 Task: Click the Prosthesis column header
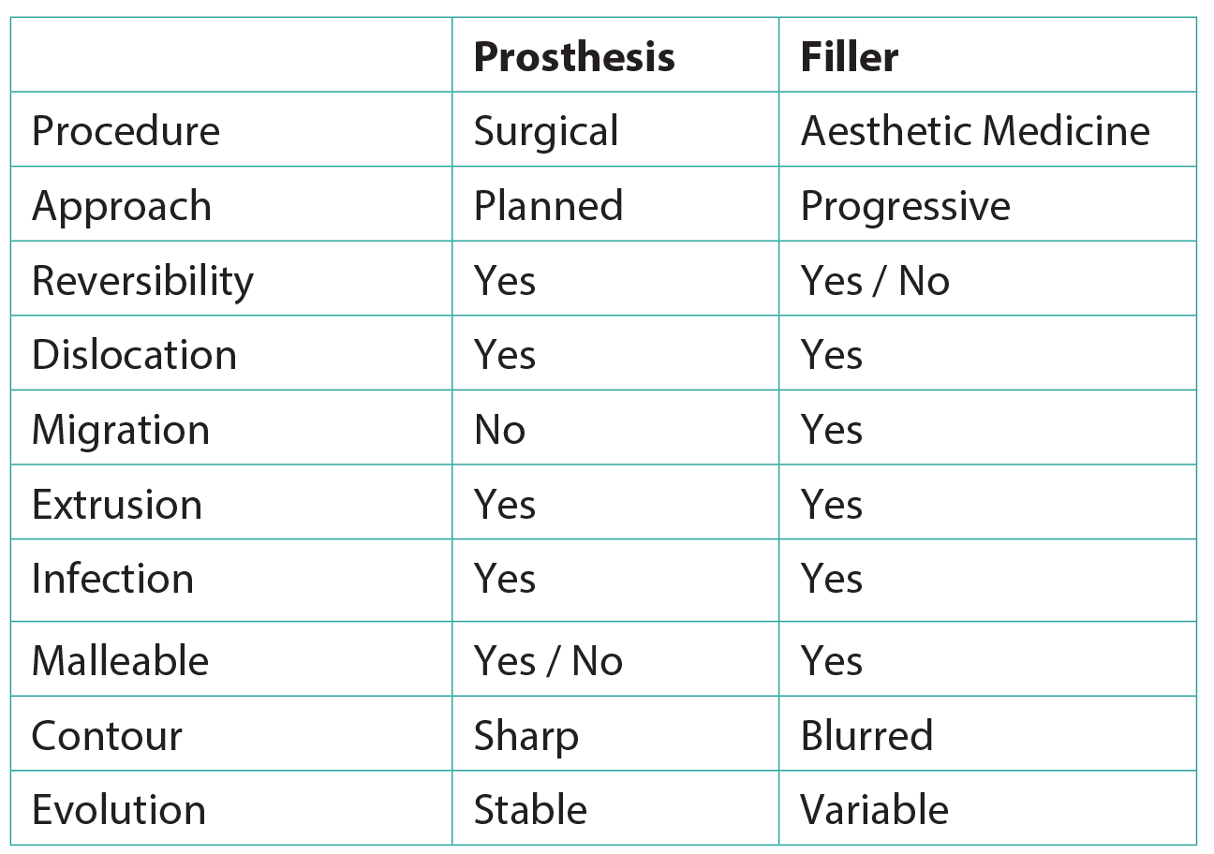coord(573,57)
